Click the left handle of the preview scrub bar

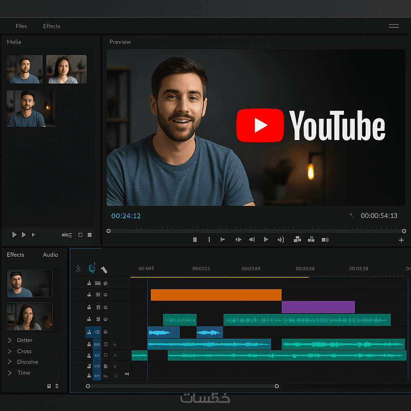(x=108, y=231)
